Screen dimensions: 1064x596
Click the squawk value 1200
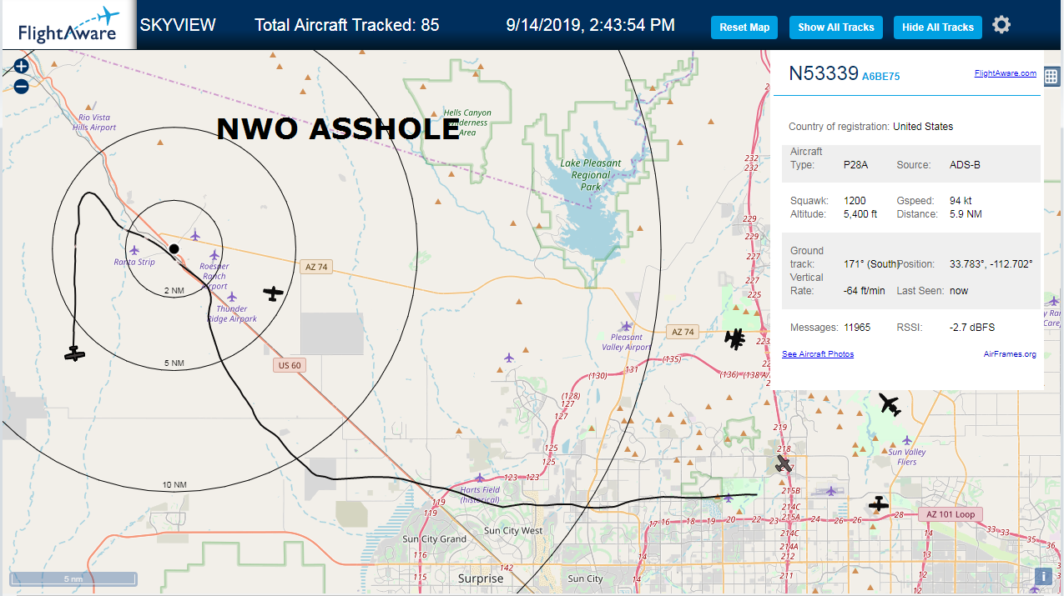pyautogui.click(x=855, y=201)
